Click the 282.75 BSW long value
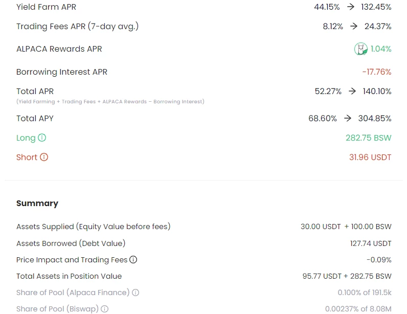This screenshot has width=407, height=314. pos(368,138)
